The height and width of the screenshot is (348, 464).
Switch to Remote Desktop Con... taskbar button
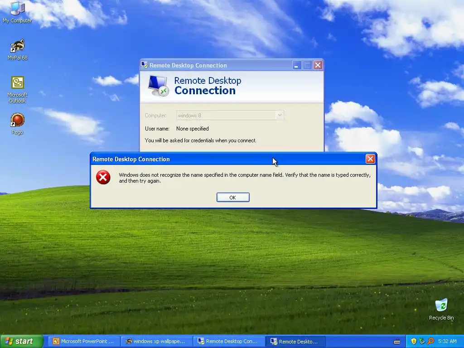(x=229, y=342)
